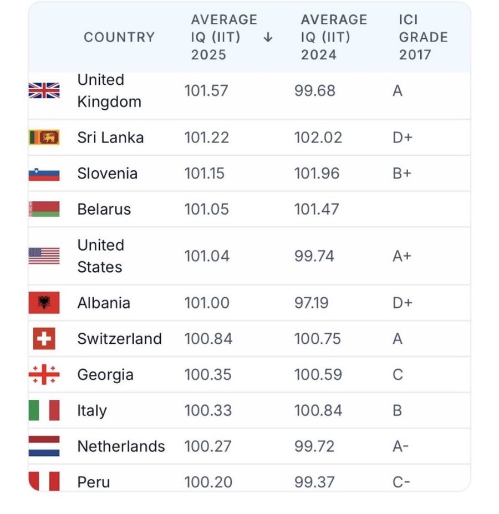Click the Peru flag icon
The width and height of the screenshot is (499, 514).
coord(44,481)
